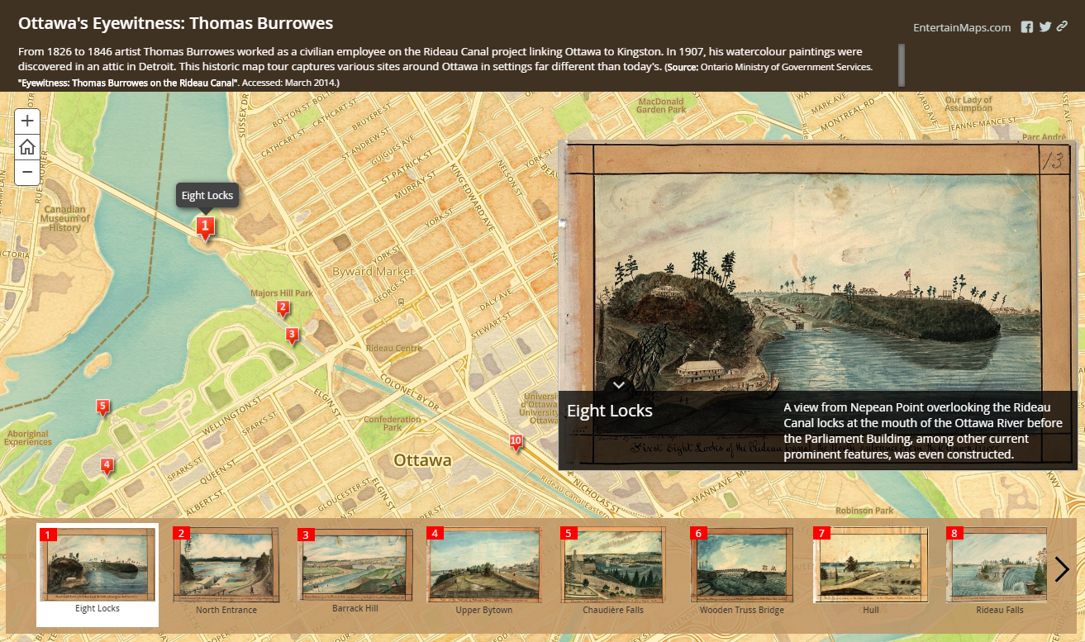Select map marker 3 on the map

291,335
